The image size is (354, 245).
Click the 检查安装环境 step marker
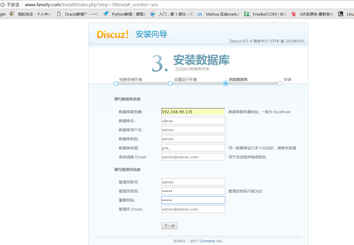pos(115,84)
